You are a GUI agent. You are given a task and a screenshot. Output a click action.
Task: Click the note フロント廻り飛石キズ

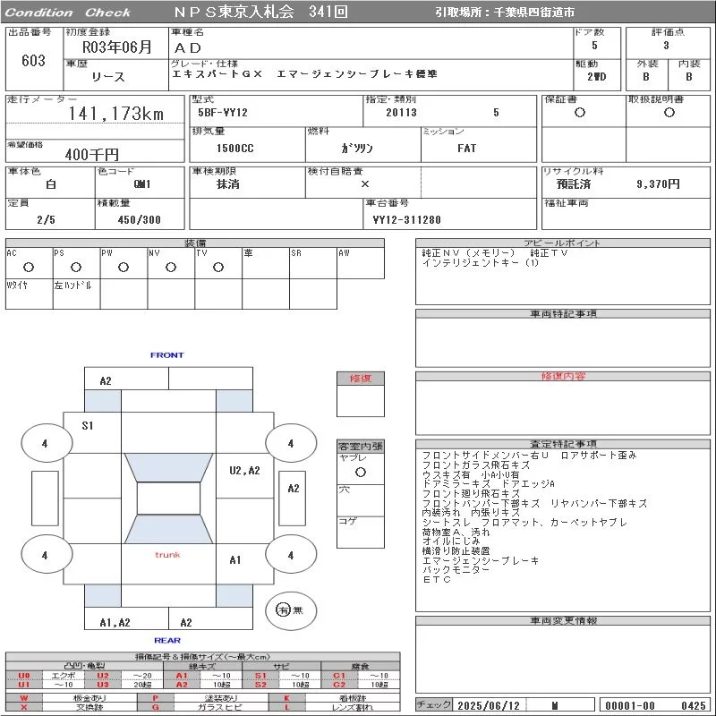coord(471,493)
